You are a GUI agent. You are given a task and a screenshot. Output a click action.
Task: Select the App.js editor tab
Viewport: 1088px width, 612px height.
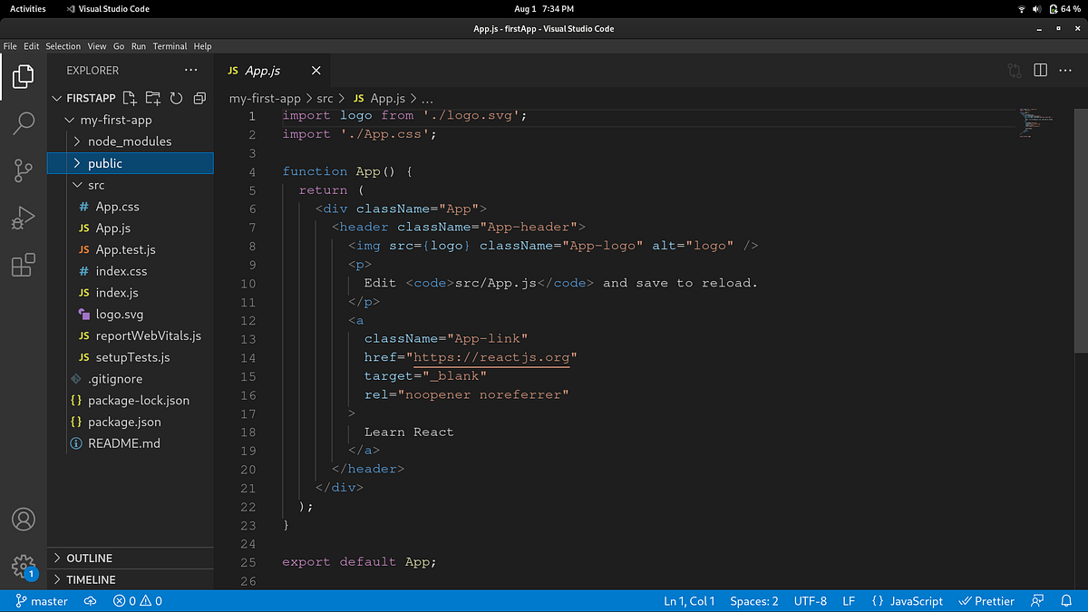[x=262, y=70]
